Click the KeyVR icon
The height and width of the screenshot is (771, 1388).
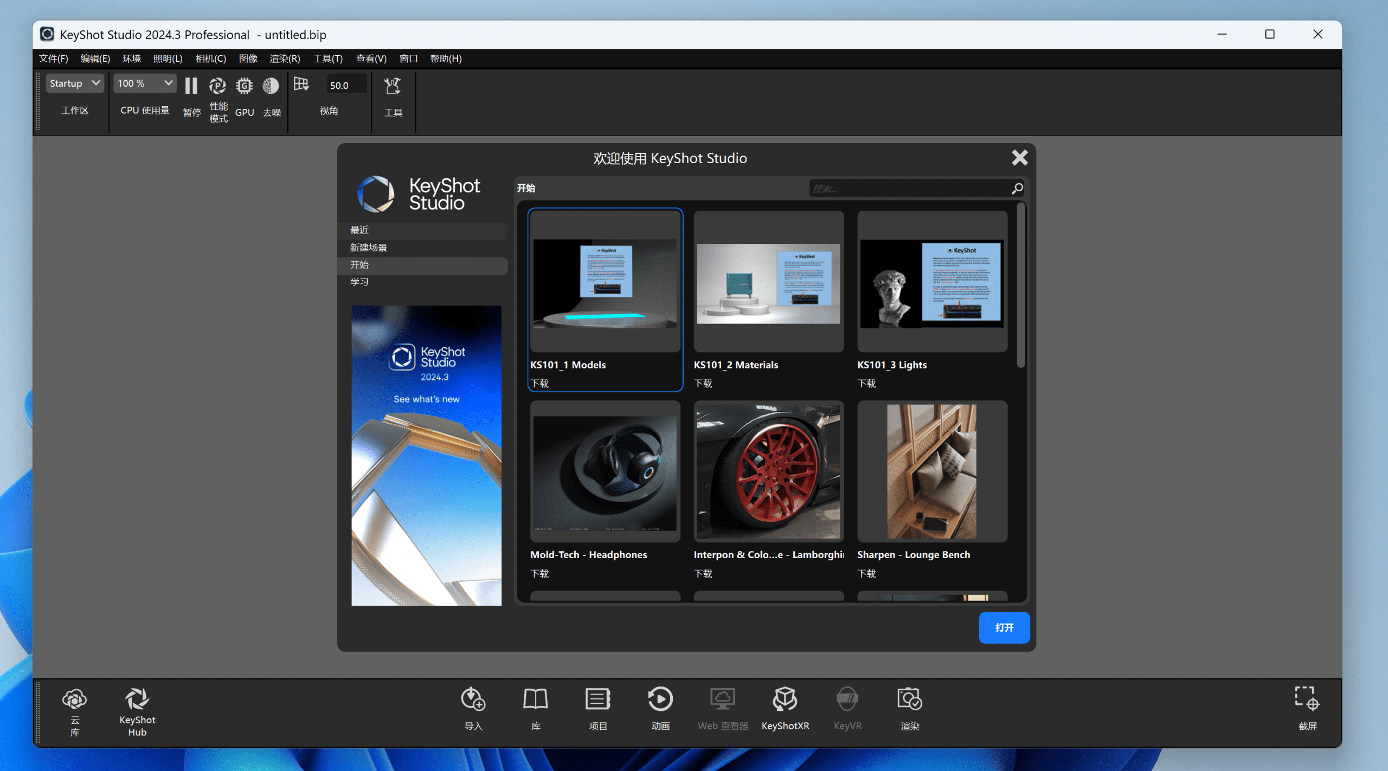click(x=847, y=698)
